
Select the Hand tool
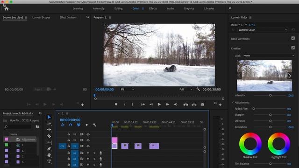(49, 155)
